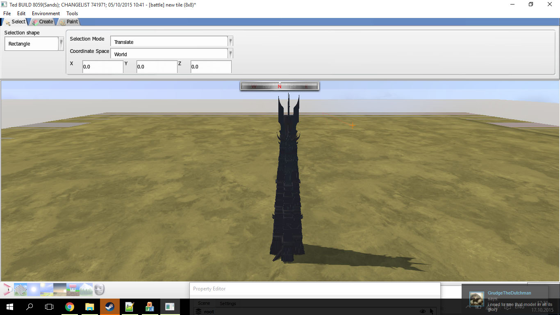This screenshot has height=315, width=560.
Task: Click the sun lighting icon
Action: point(34,290)
